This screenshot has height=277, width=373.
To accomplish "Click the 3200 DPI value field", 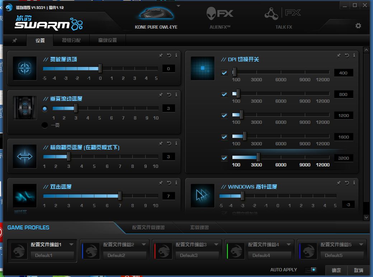I will tap(344, 158).
